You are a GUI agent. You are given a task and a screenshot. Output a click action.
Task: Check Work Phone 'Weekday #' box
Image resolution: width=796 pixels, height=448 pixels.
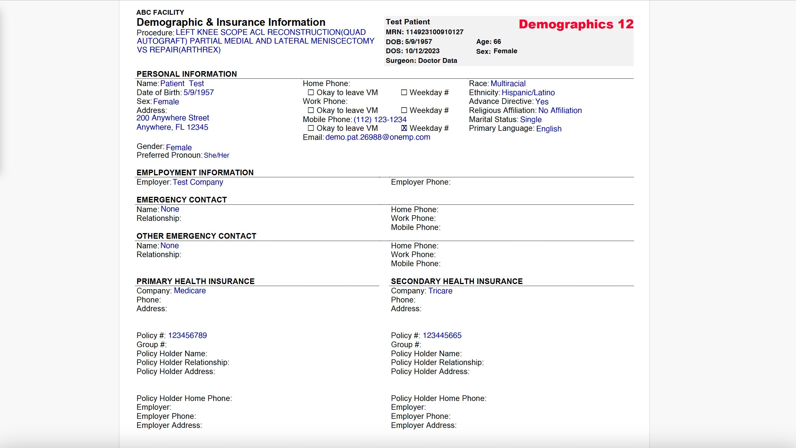click(404, 110)
